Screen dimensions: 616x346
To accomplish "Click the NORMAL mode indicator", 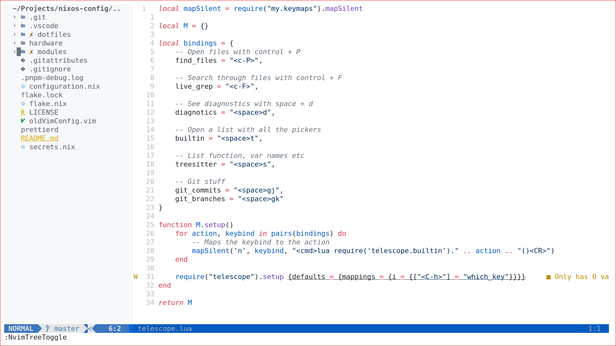I will point(21,328).
